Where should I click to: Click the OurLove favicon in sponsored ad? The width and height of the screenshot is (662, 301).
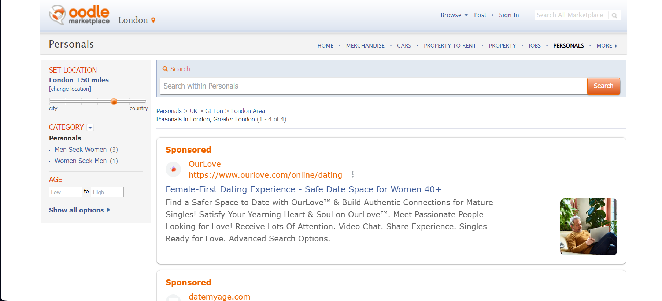click(173, 169)
